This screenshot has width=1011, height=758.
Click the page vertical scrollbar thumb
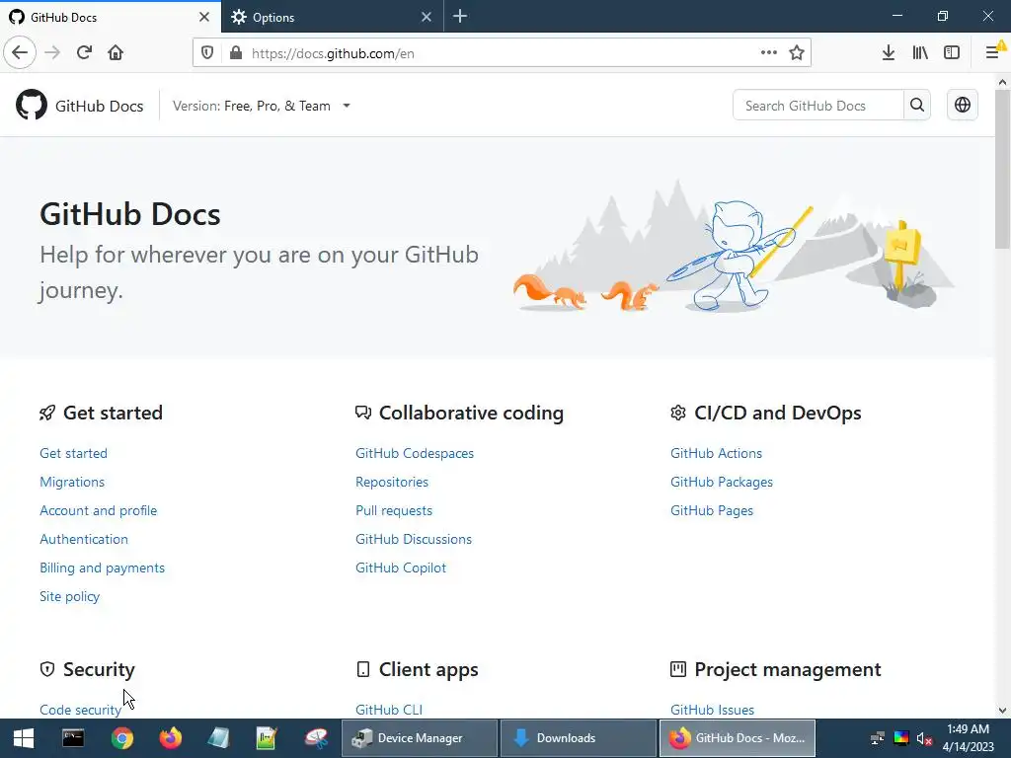click(1002, 169)
